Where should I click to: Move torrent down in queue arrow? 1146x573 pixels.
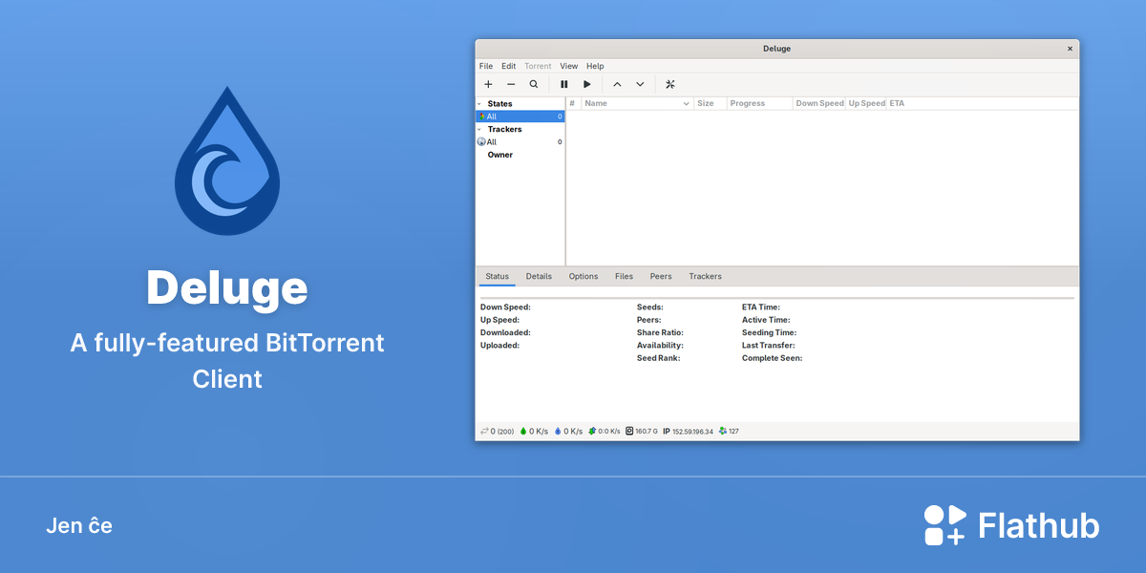640,84
